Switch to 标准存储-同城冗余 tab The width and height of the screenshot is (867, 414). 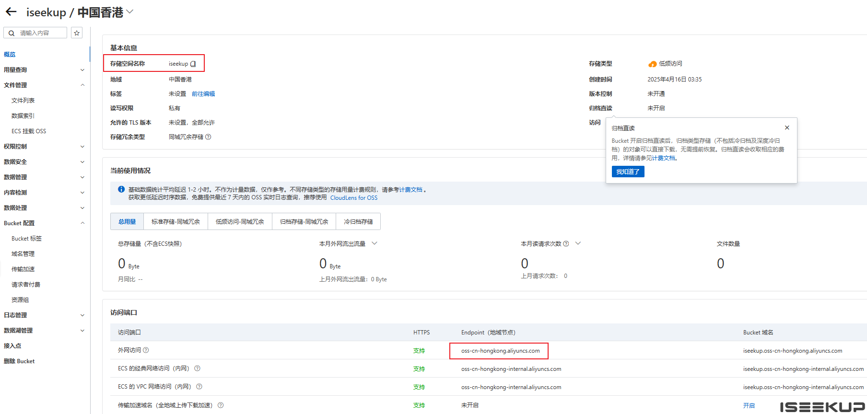[x=176, y=222]
